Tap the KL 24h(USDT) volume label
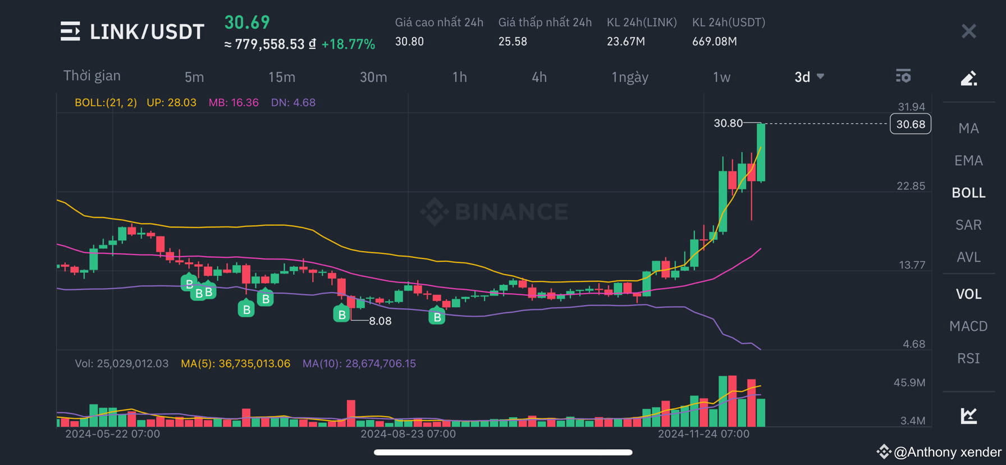Image resolution: width=1006 pixels, height=465 pixels. (x=729, y=22)
